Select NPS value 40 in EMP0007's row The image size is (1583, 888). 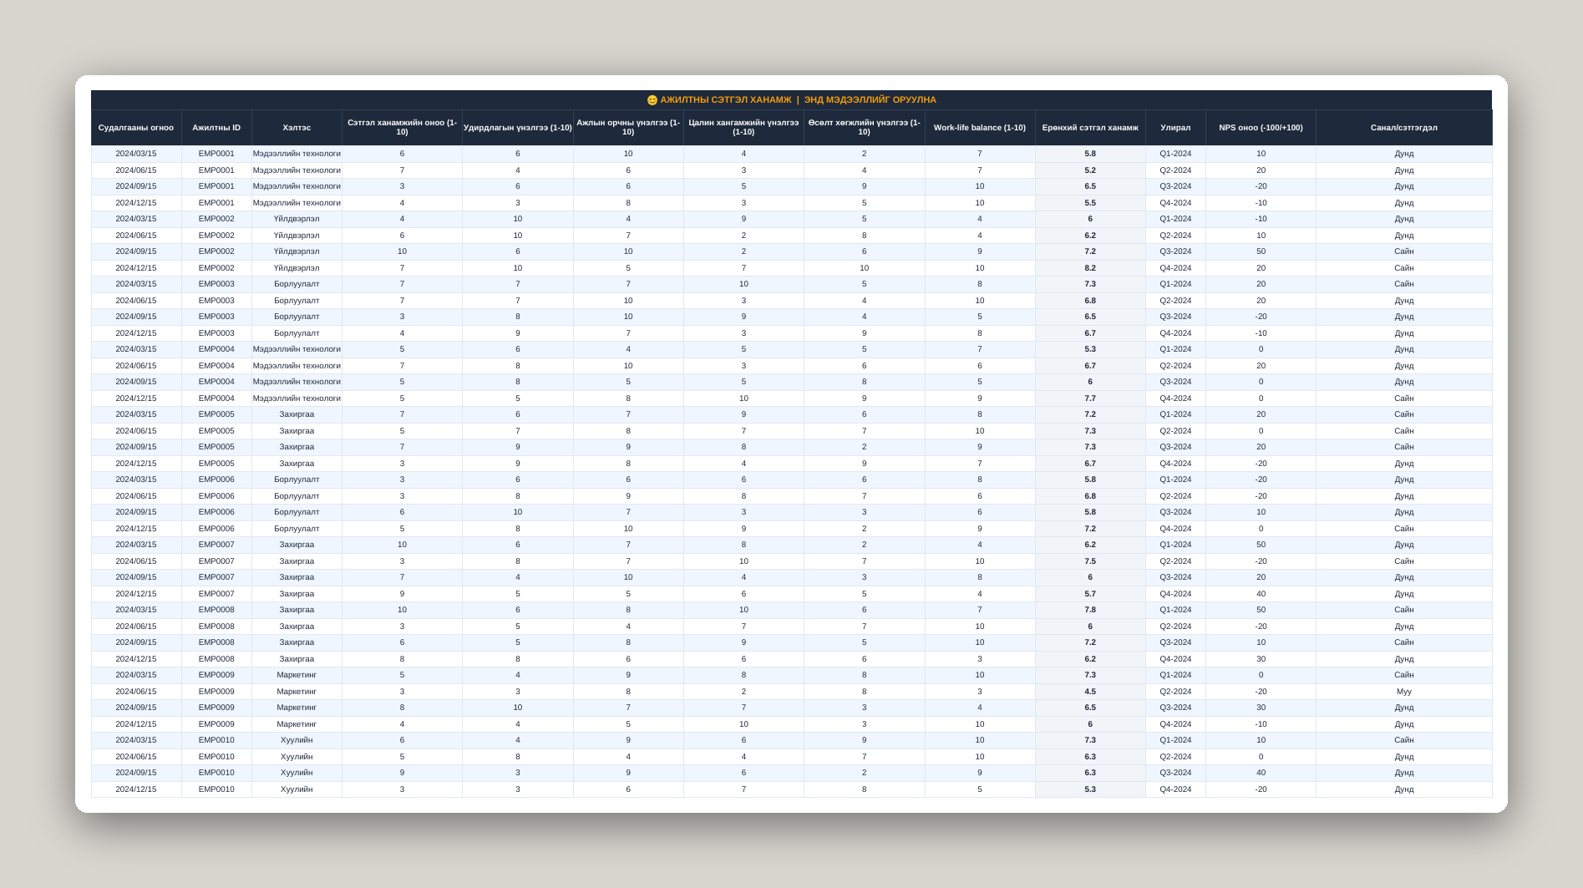pos(1261,594)
